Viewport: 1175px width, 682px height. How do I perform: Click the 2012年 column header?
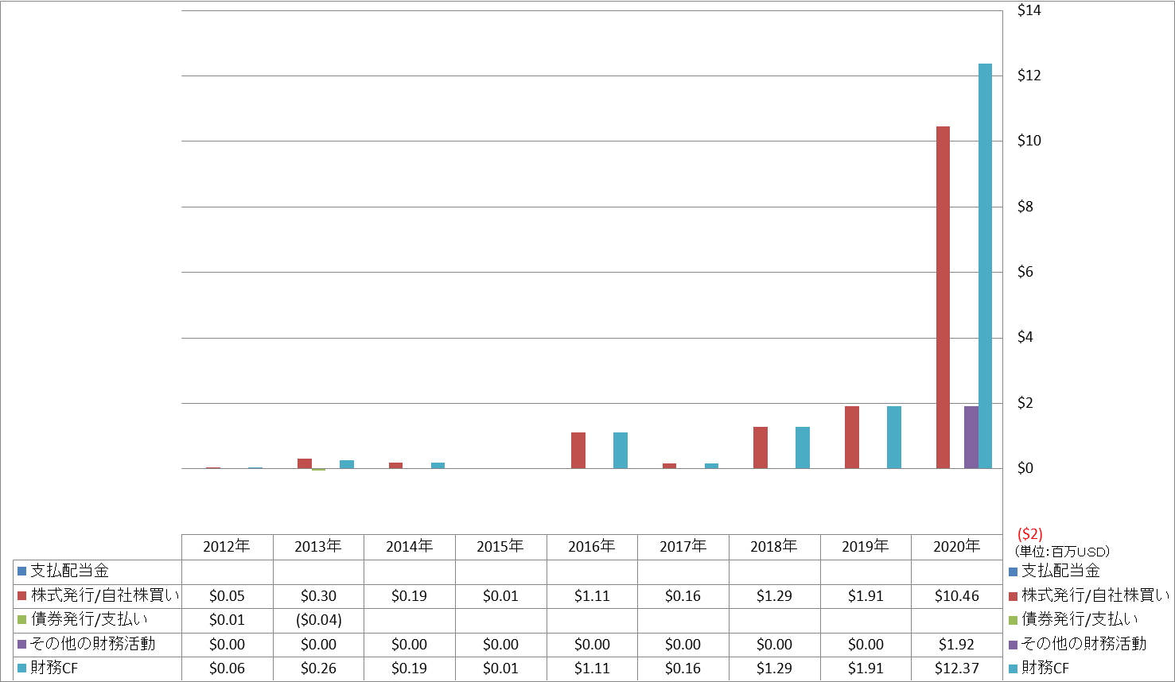[x=227, y=547]
